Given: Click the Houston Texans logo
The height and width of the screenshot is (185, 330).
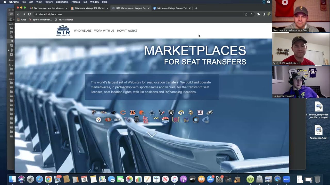Looking at the screenshot, I should click(x=162, y=113).
